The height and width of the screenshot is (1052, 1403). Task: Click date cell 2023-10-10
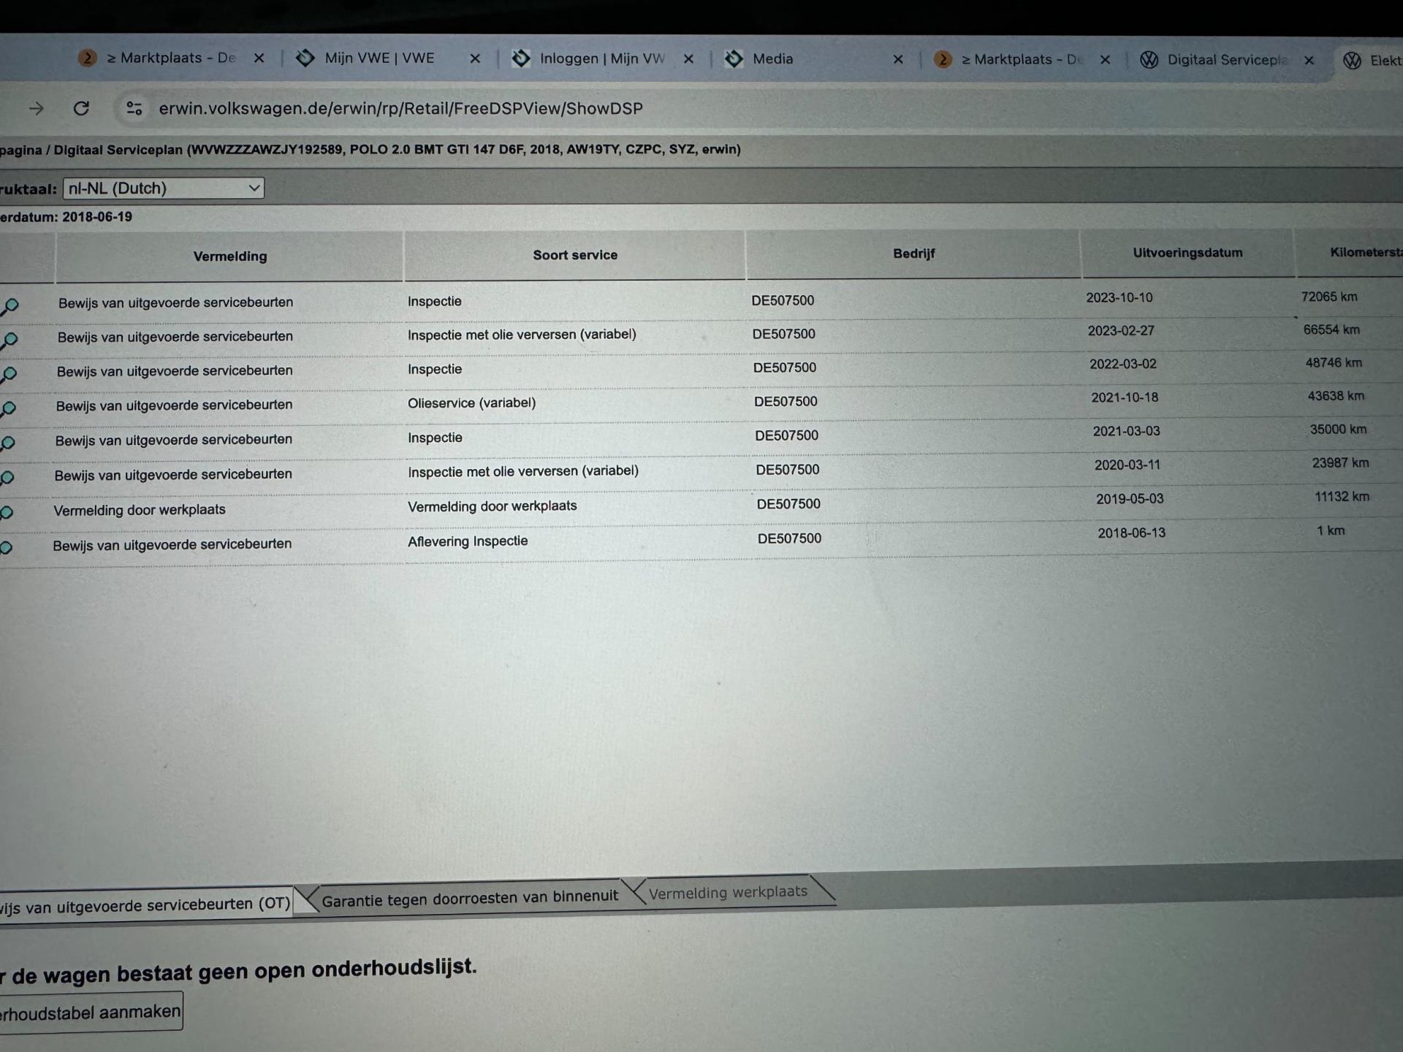coord(1119,298)
